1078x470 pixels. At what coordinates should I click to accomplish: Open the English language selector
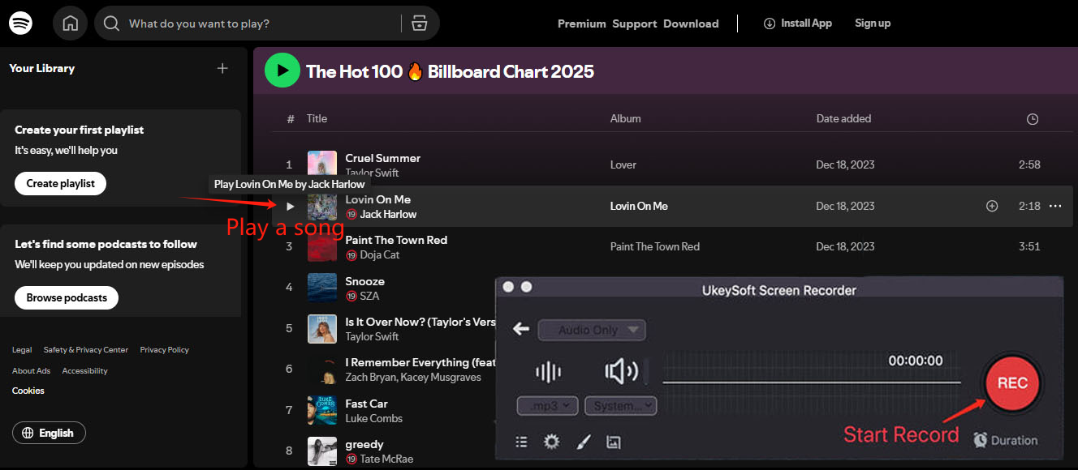tap(49, 433)
